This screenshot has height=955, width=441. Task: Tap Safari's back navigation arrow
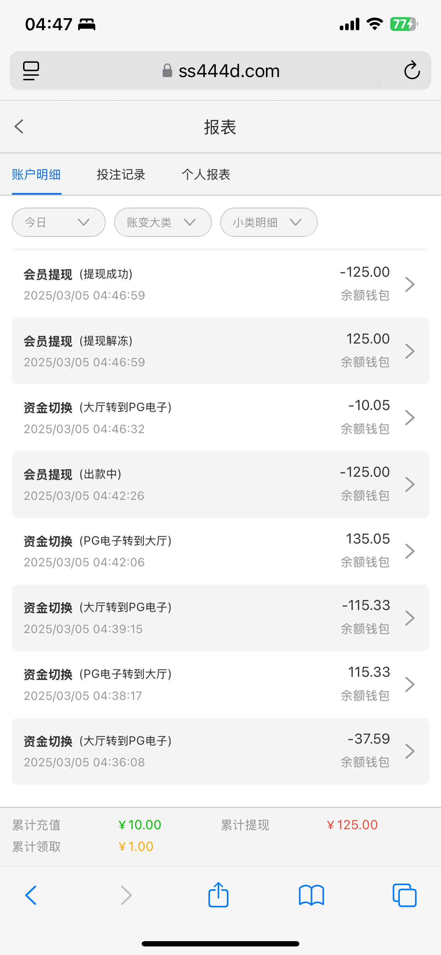tap(31, 895)
